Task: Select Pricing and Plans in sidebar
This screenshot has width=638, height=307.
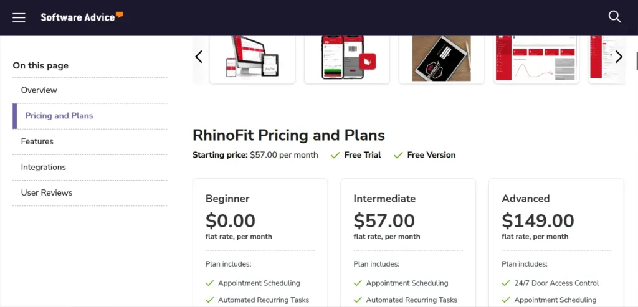Action: click(x=59, y=116)
